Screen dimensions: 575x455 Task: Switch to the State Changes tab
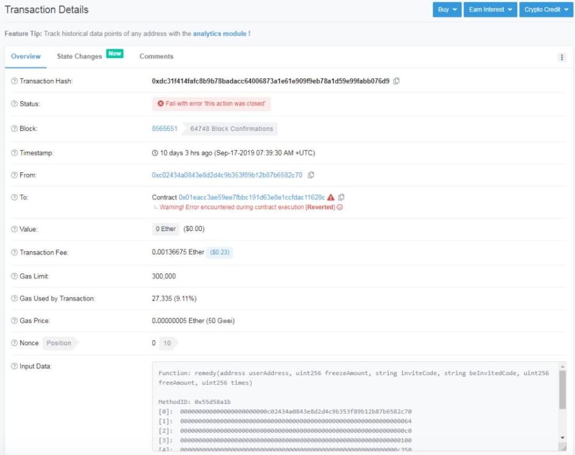coord(79,56)
